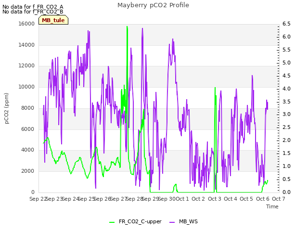The height and width of the screenshot is (231, 308).
Task: Click the Oct 2 date label
Action: (x=198, y=199)
